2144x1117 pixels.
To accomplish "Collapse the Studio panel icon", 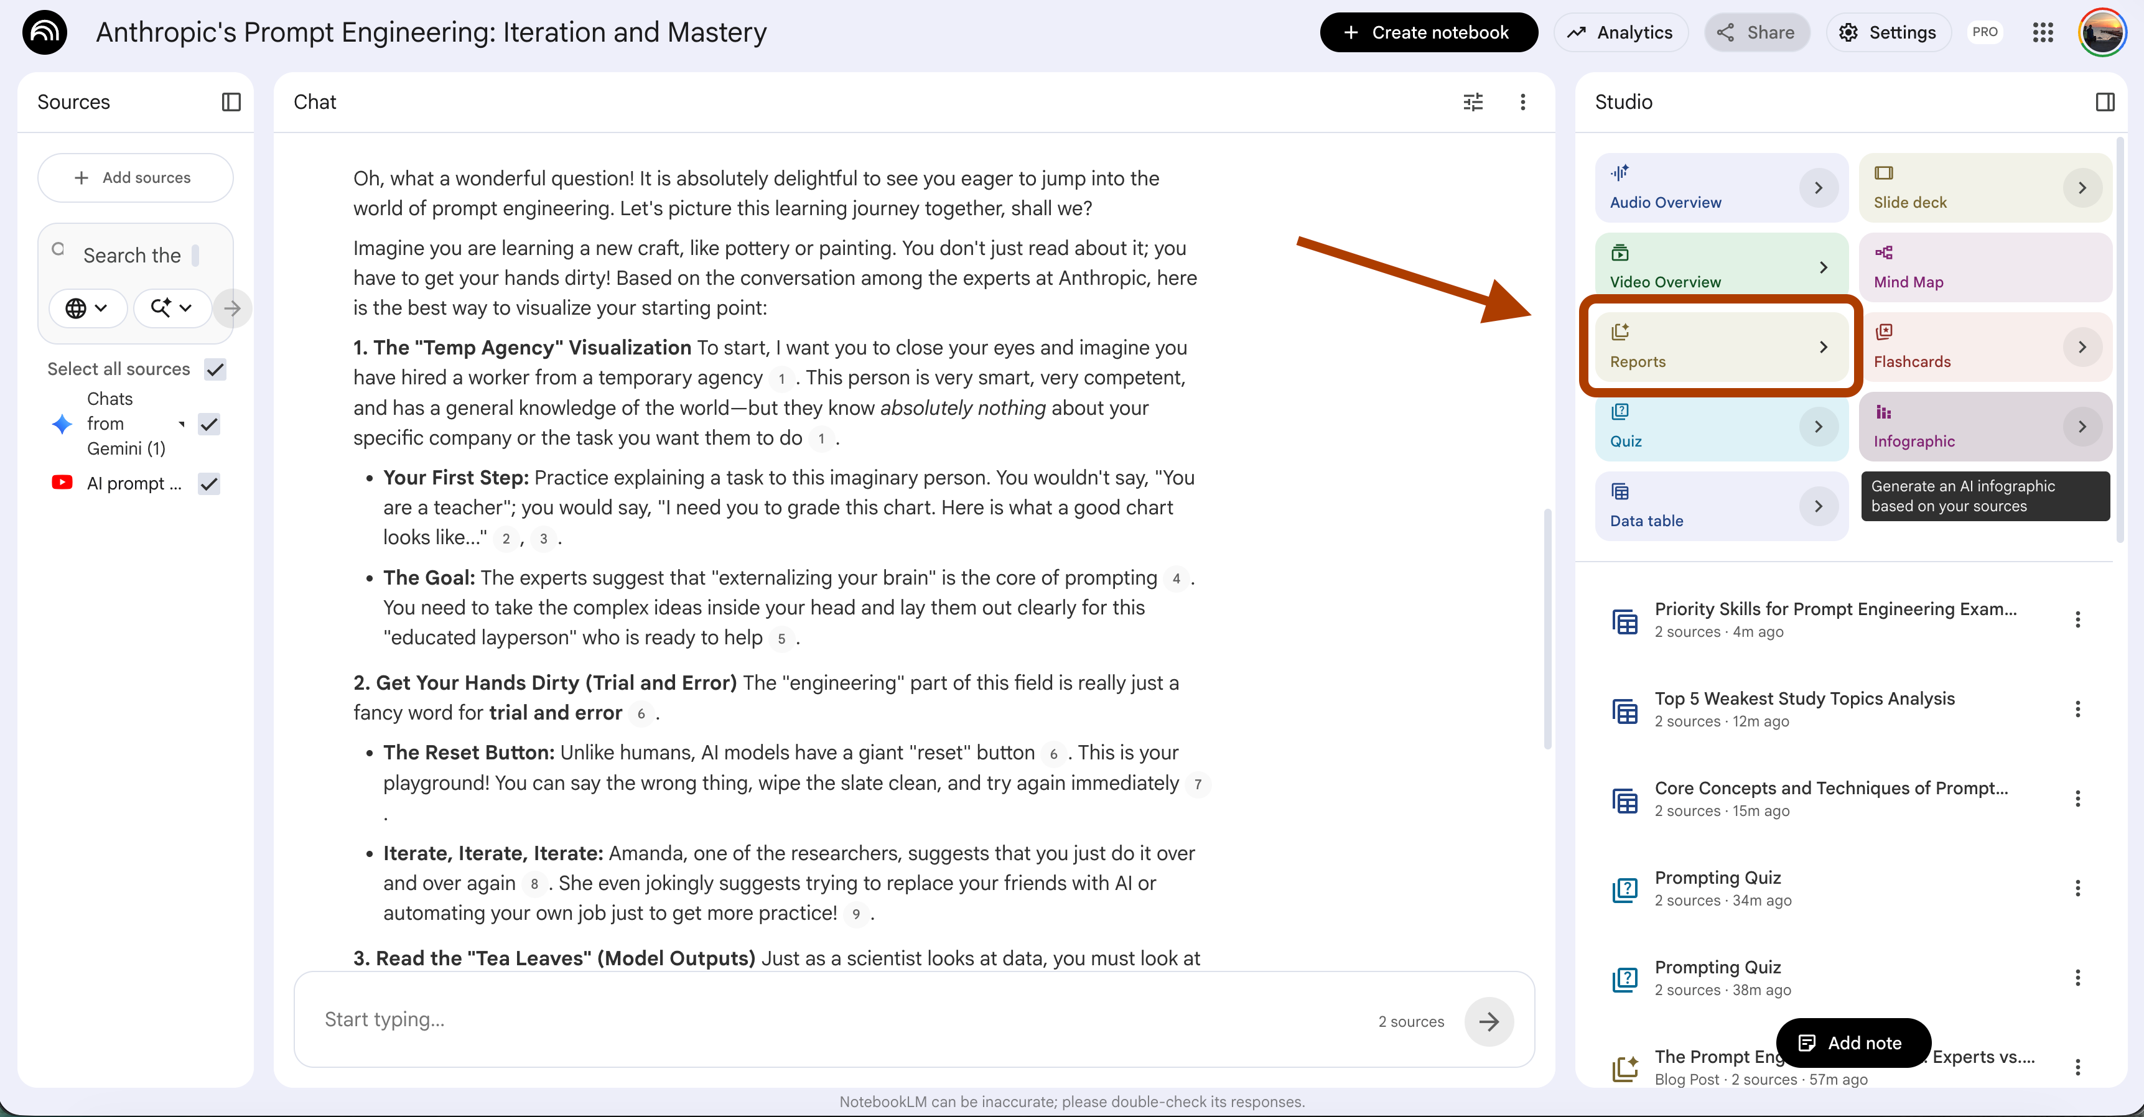I will tap(2104, 101).
